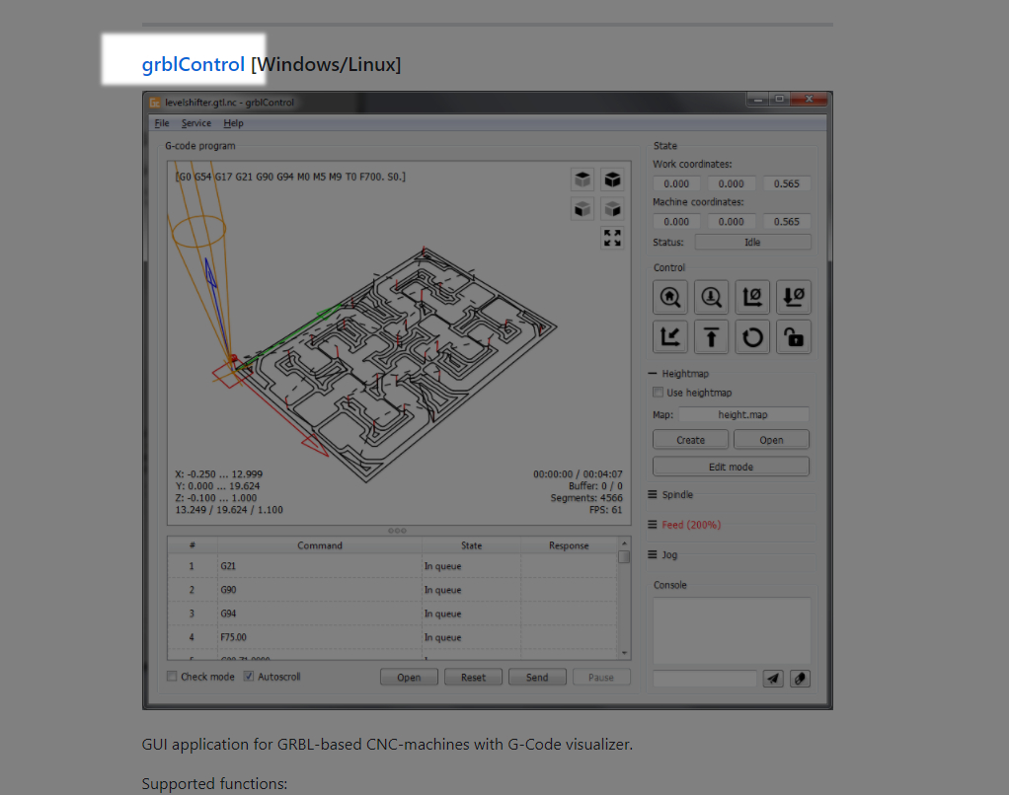Viewport: 1009px width, 795px height.
Task: Select the left view cube icon
Action: click(x=612, y=209)
